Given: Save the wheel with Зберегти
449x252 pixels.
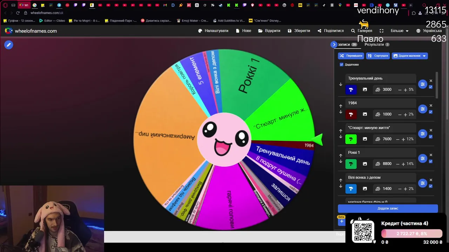Looking at the screenshot, I should click(x=299, y=31).
